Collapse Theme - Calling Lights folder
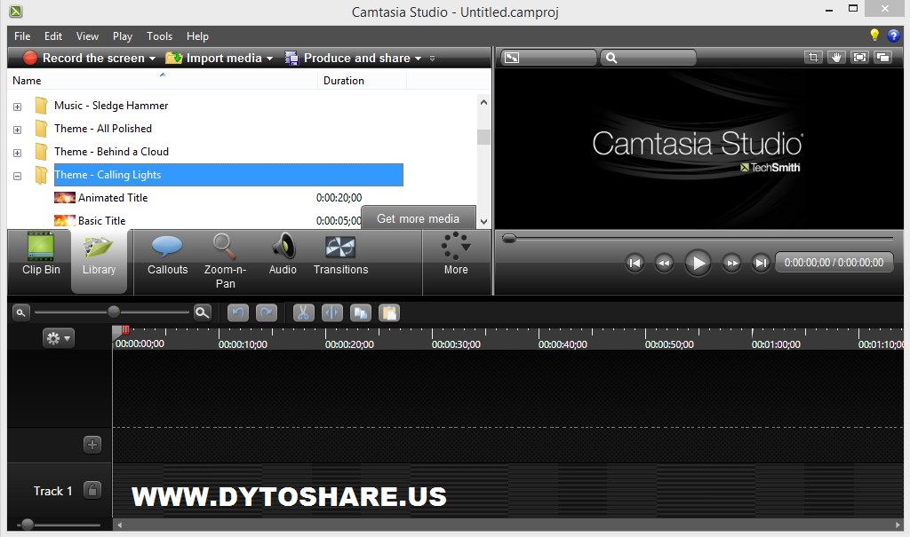This screenshot has height=537, width=910. pos(18,176)
